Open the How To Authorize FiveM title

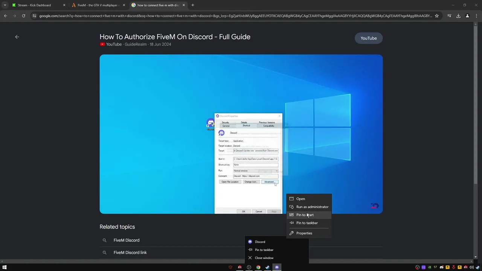[175, 37]
